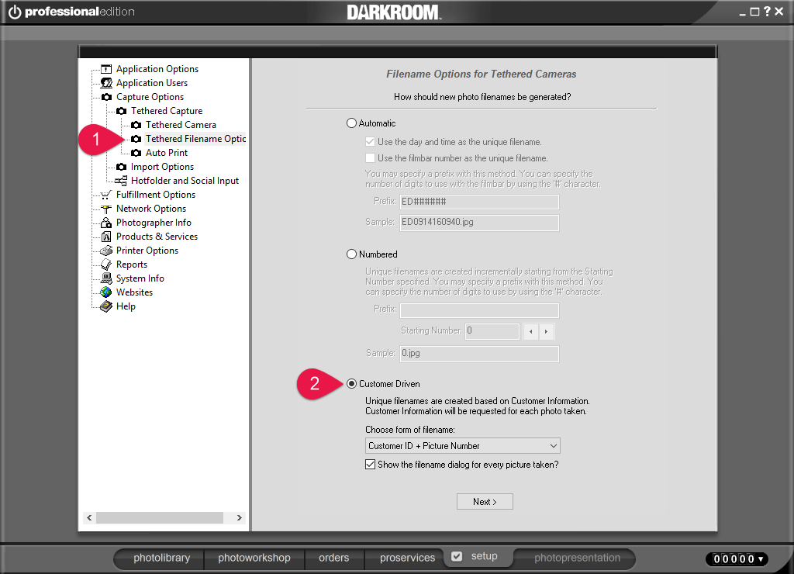794x574 pixels.
Task: Click the Application Users icon
Action: pyautogui.click(x=105, y=82)
